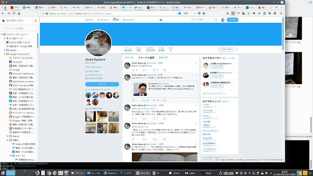Open the Firefox library icon

click(x=228, y=13)
